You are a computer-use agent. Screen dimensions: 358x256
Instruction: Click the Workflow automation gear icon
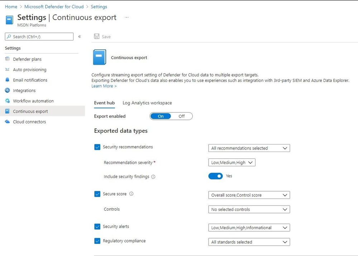[x=7, y=101]
